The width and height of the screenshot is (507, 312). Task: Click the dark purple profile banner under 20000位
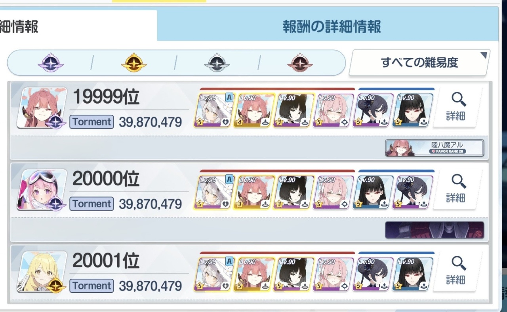point(435,230)
